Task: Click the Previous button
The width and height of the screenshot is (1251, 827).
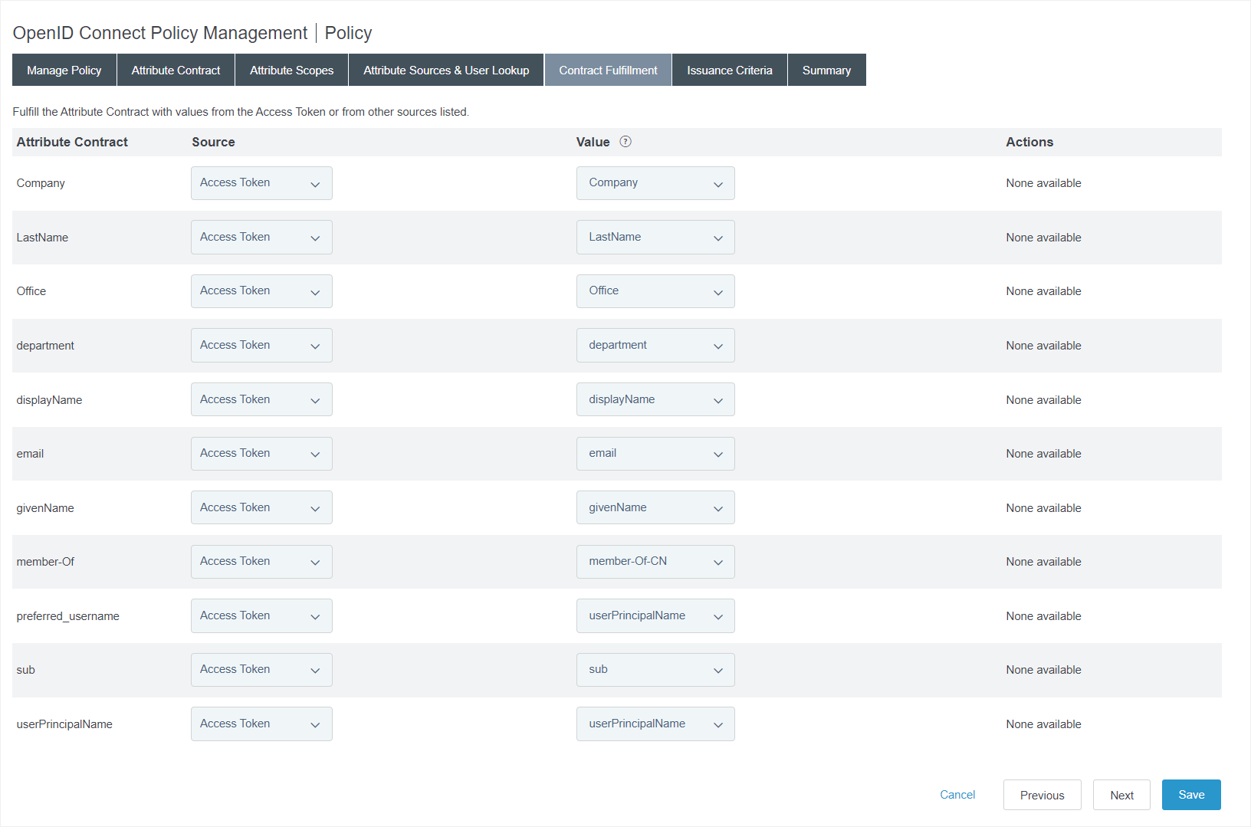Action: click(x=1042, y=795)
